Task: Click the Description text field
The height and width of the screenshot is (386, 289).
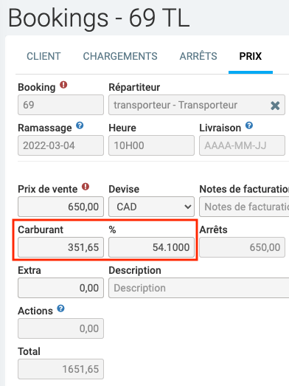Action: [199, 288]
